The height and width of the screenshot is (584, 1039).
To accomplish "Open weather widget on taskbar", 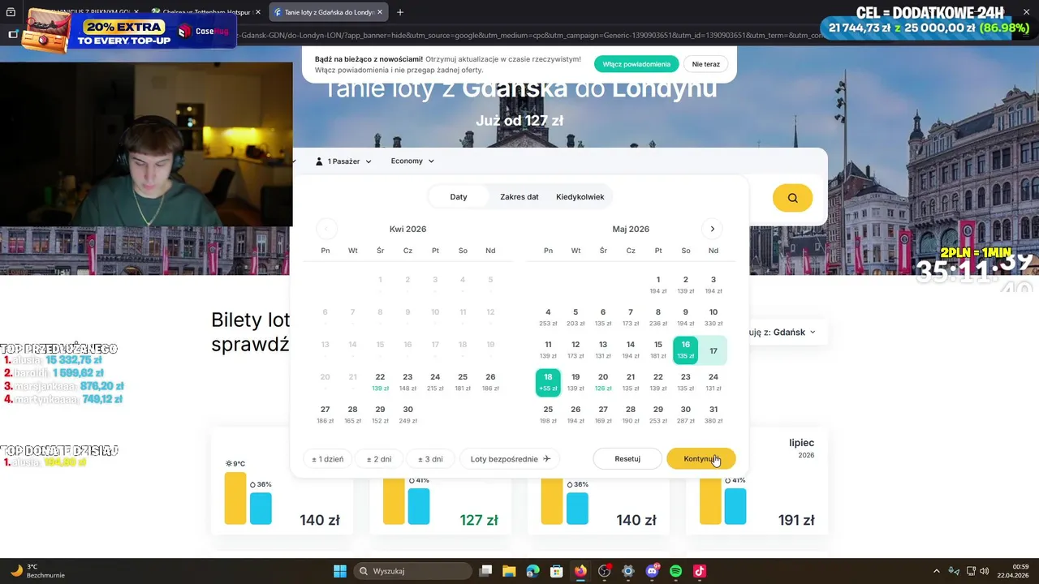I will tap(37, 571).
